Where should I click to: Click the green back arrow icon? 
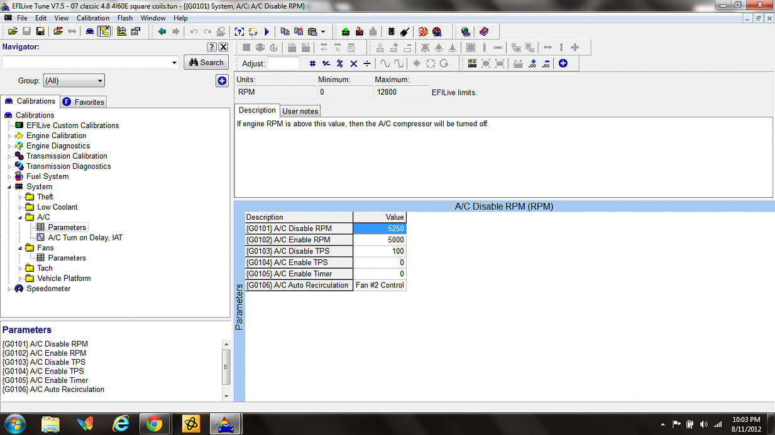click(x=162, y=31)
